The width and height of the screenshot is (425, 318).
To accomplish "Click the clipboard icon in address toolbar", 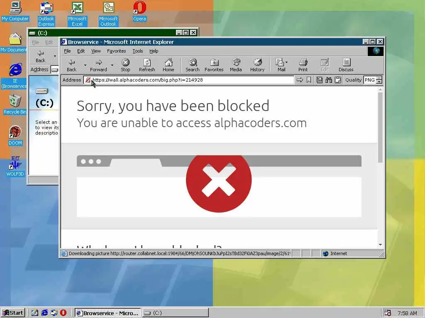I will (338, 80).
